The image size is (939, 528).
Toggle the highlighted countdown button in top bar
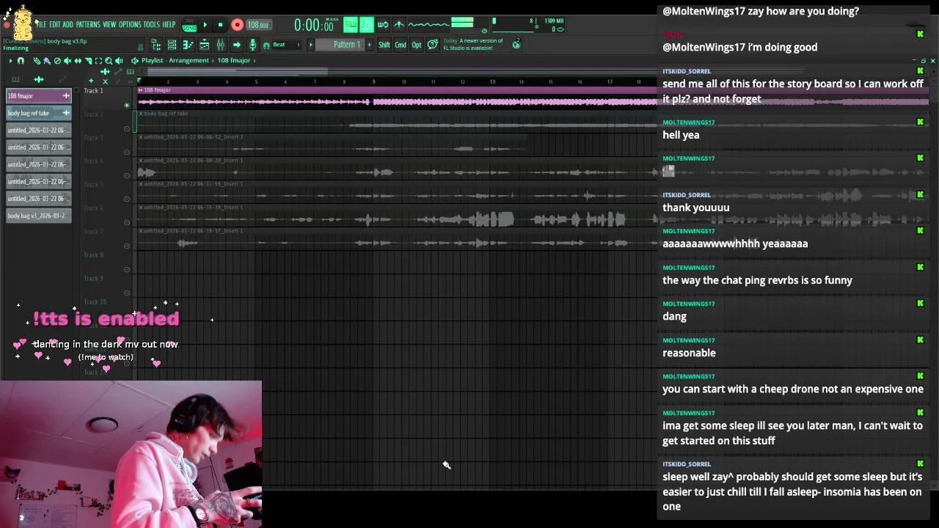[x=367, y=24]
